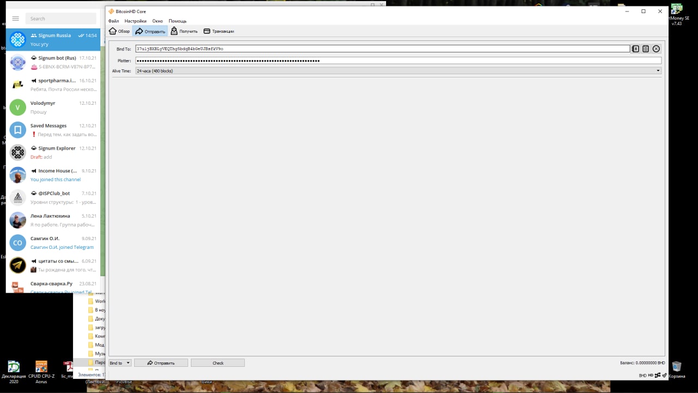Click the bottom Отправить send button

click(161, 363)
